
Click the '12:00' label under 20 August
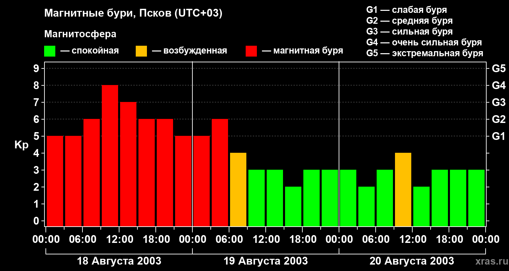[x=412, y=239]
